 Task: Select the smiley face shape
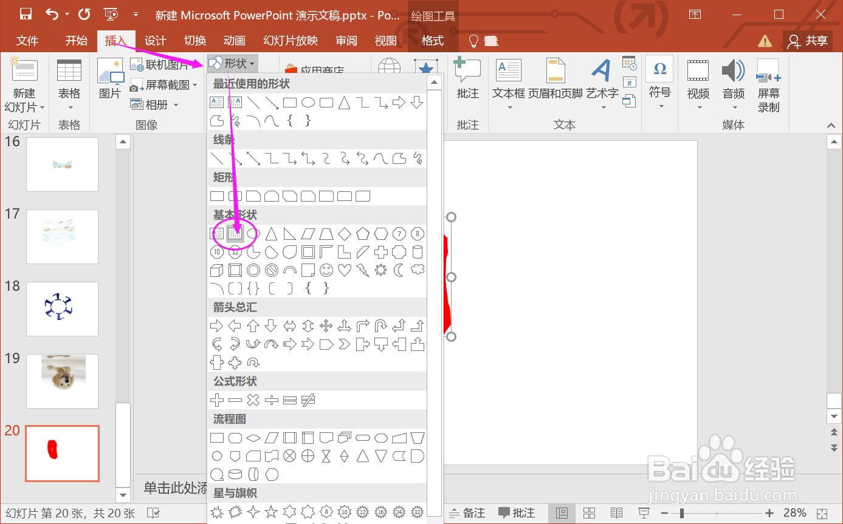326,270
